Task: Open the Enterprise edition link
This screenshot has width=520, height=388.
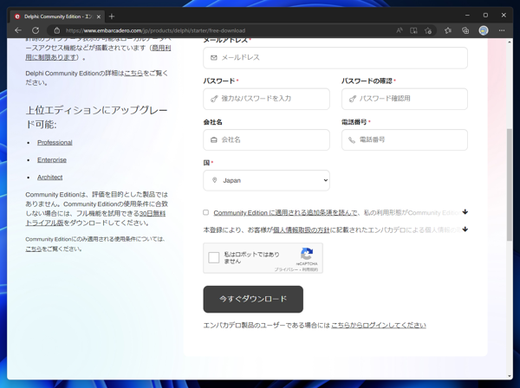Action: coord(52,159)
